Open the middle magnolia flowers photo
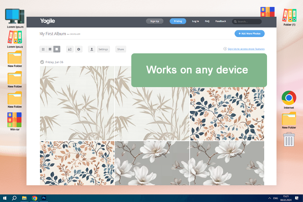 click(x=152, y=163)
